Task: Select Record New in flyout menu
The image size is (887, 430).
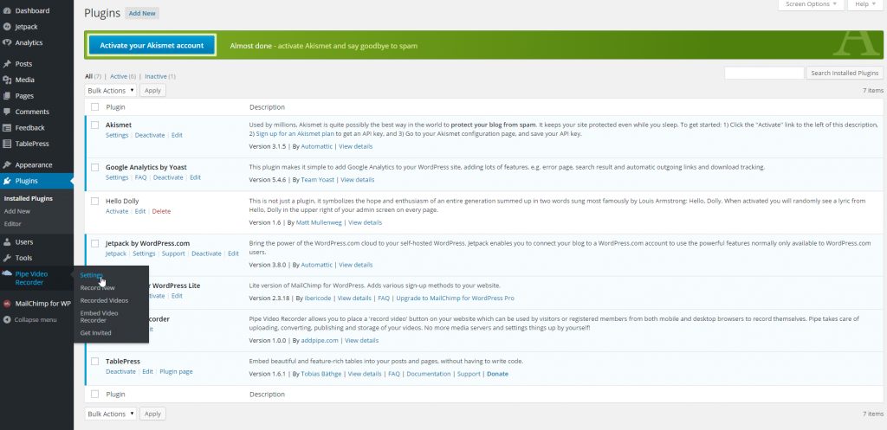Action: (x=97, y=287)
